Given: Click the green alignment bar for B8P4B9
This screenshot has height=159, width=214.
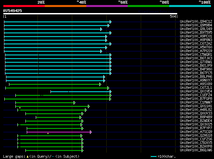Looking at the screenshot, I should [58, 117].
